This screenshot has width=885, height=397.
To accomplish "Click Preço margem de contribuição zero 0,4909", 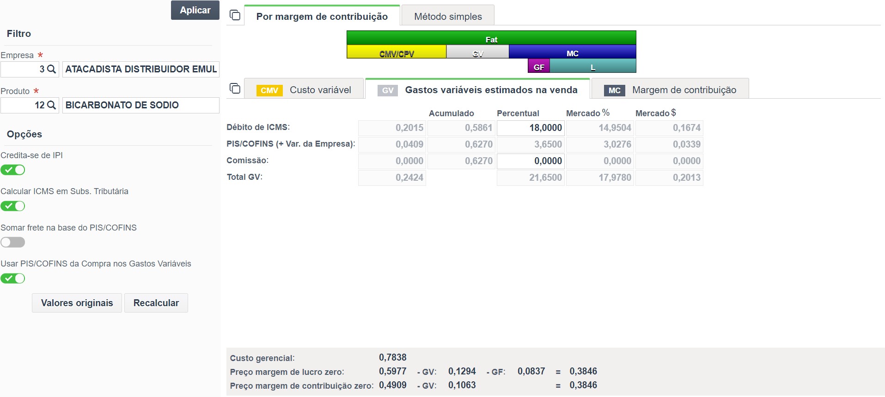I will point(393,385).
